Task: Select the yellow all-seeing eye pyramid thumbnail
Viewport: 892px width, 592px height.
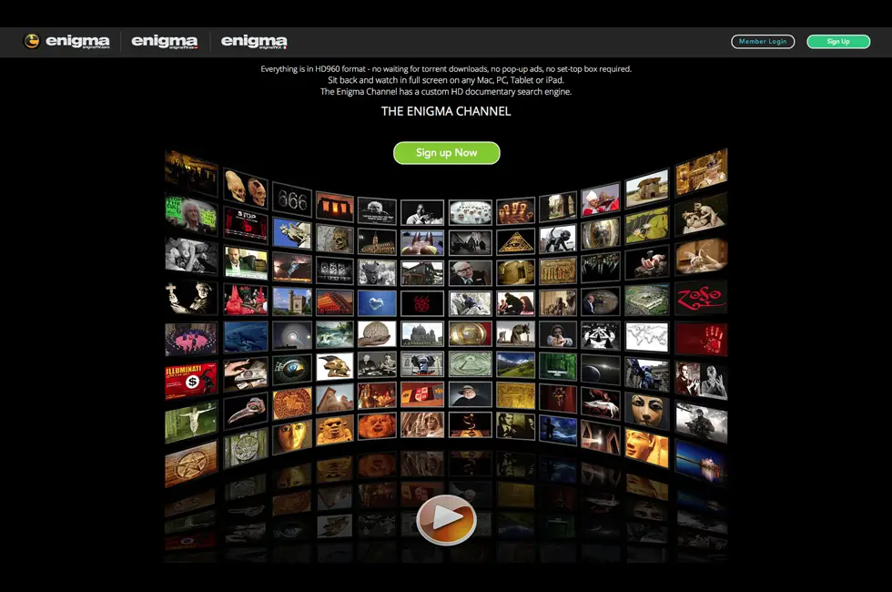Action: click(515, 241)
